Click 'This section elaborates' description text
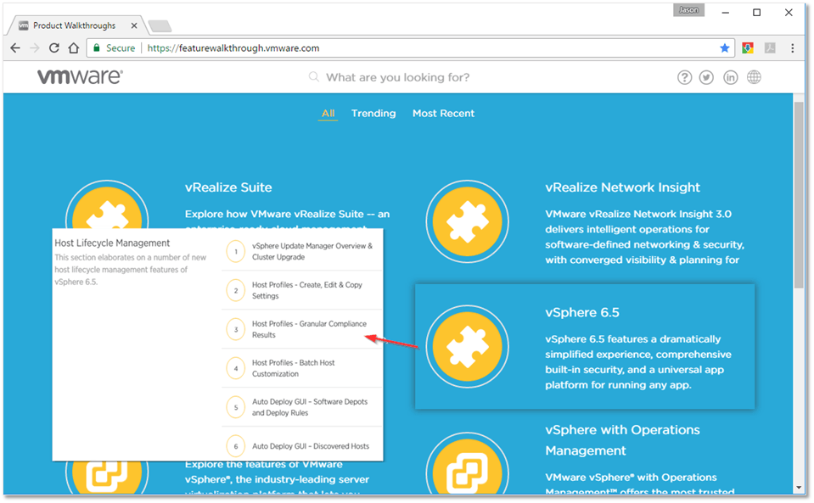814x503 pixels. tap(131, 270)
